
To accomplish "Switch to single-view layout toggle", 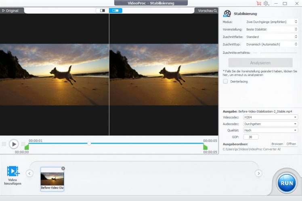I will 103,11.
